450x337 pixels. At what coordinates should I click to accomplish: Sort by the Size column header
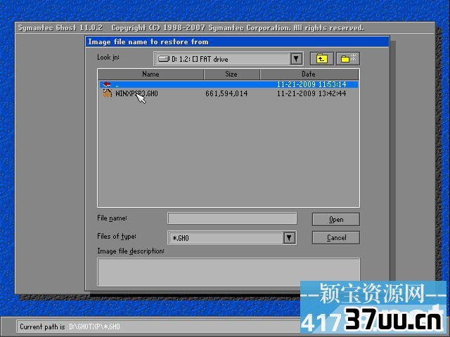point(231,74)
